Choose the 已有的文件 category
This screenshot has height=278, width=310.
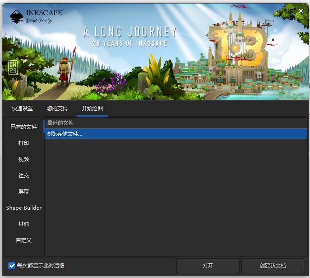(24, 127)
